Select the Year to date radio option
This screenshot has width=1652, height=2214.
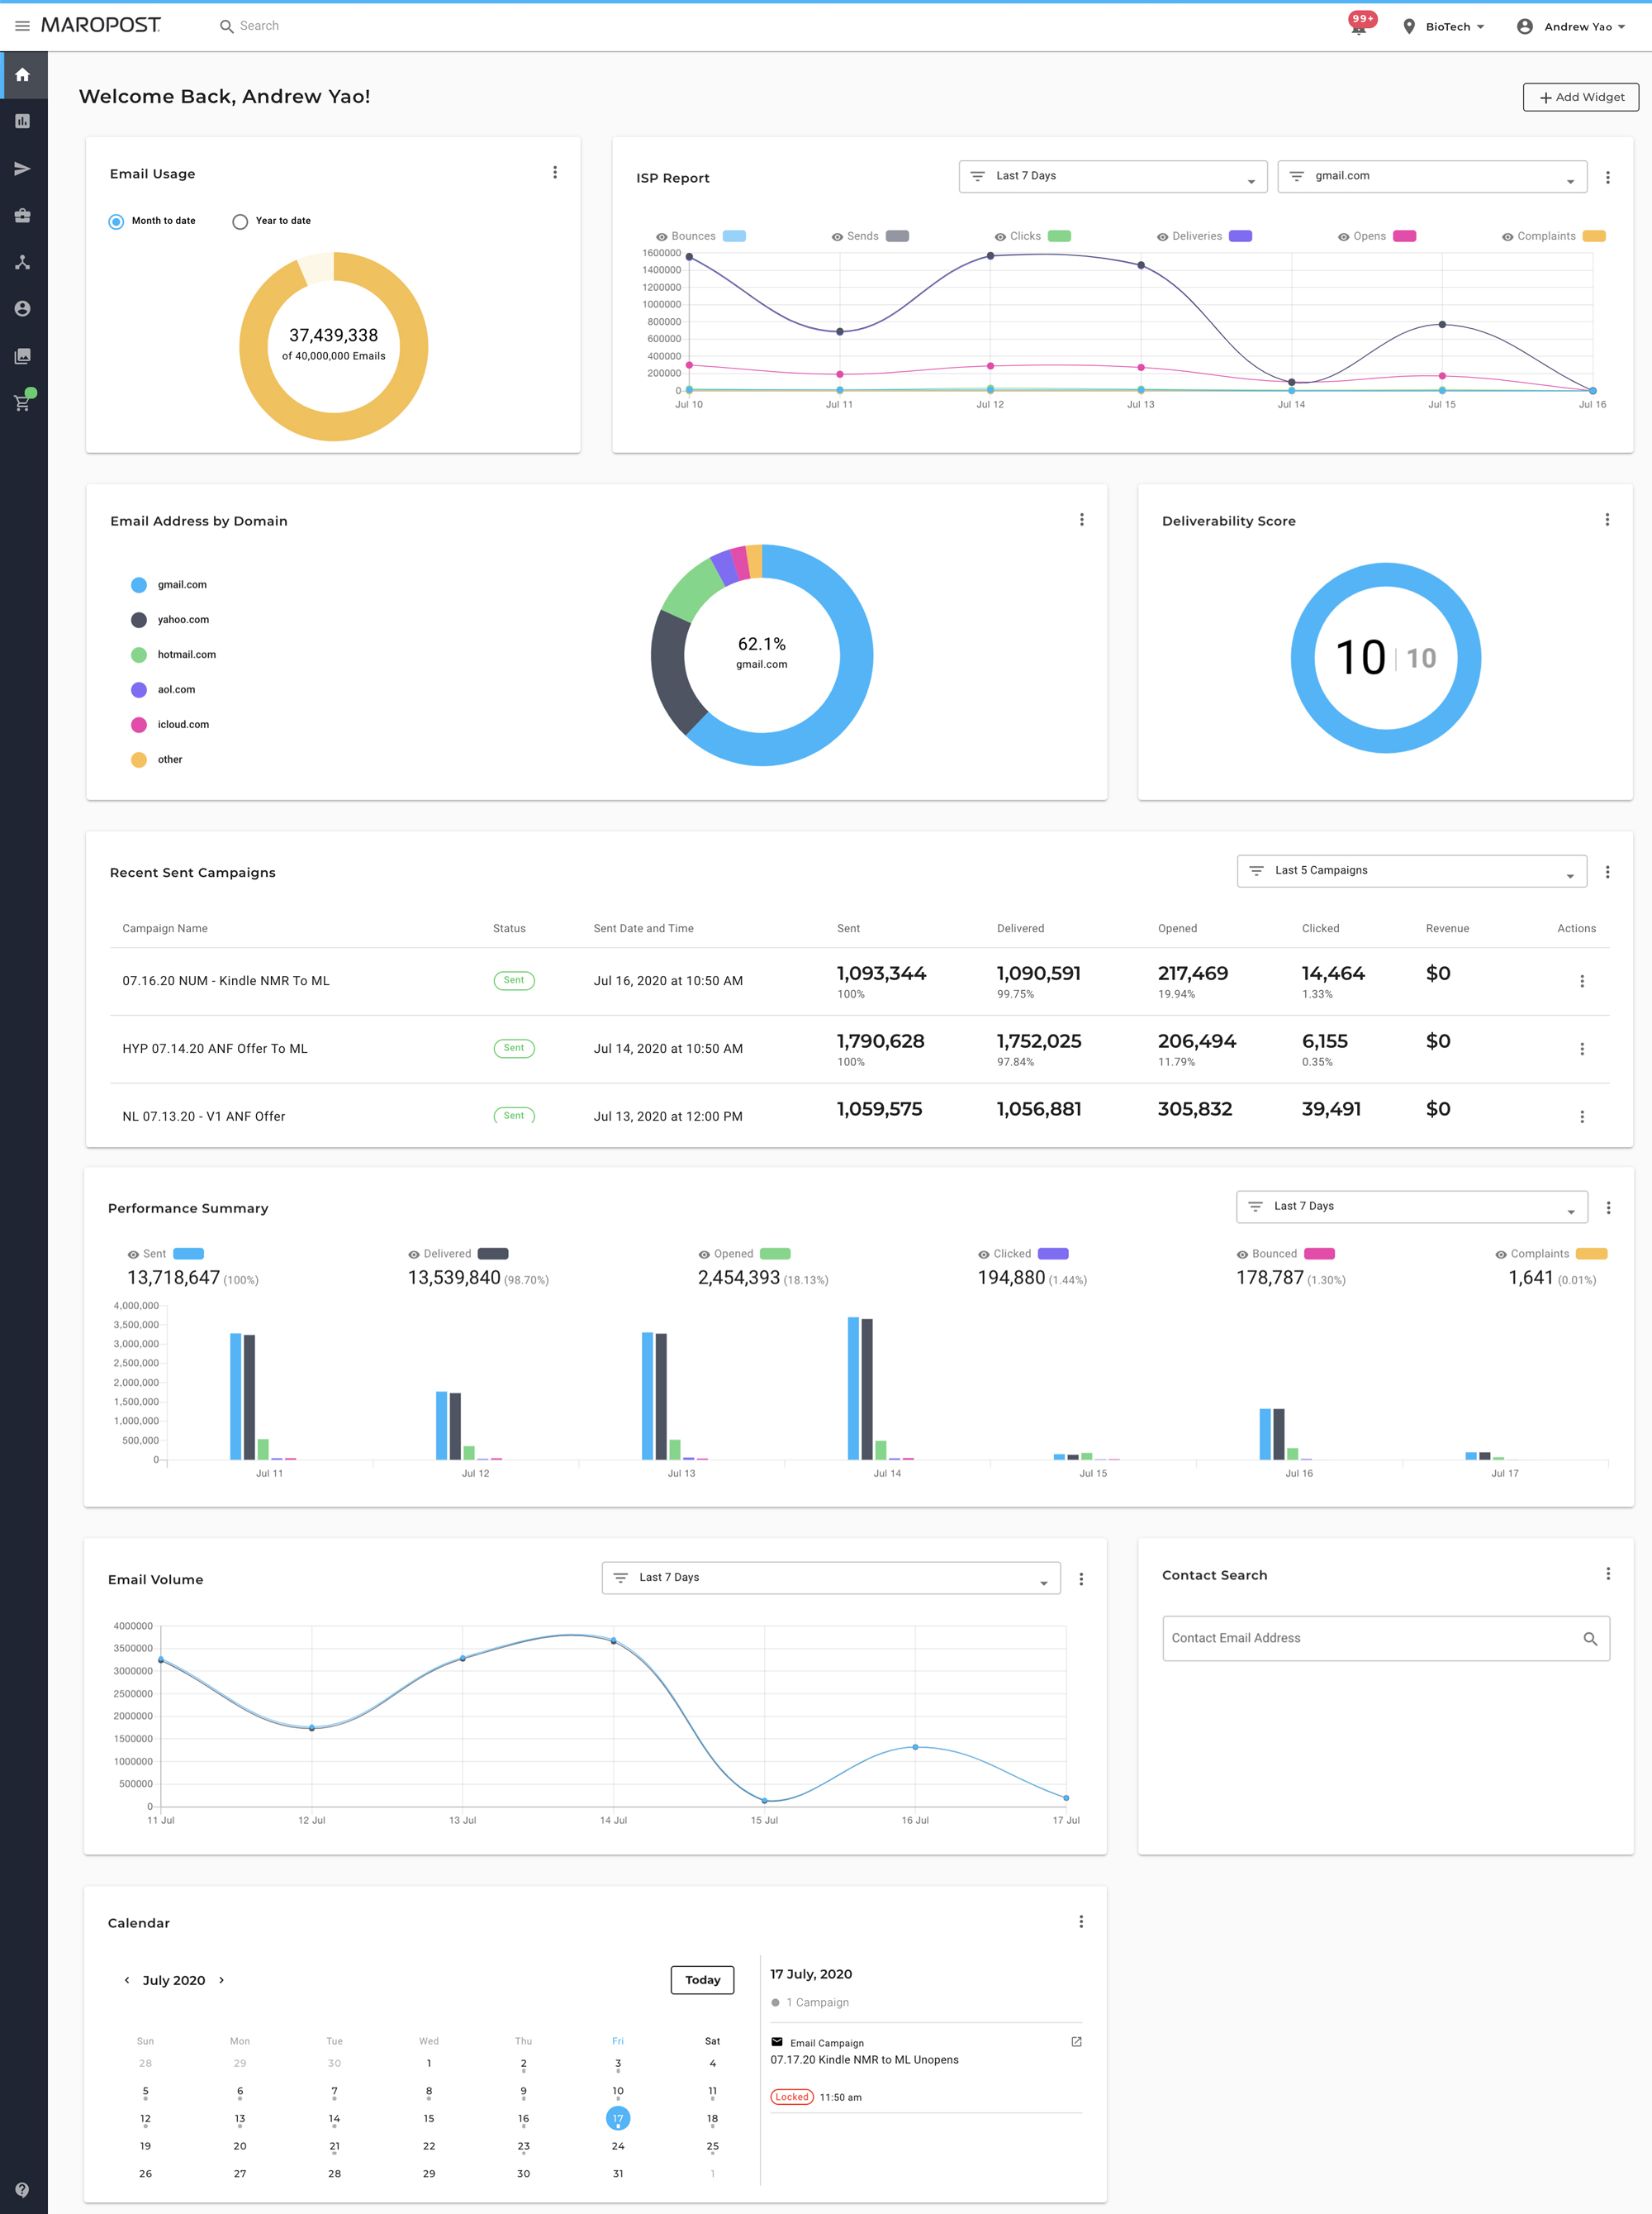point(240,221)
